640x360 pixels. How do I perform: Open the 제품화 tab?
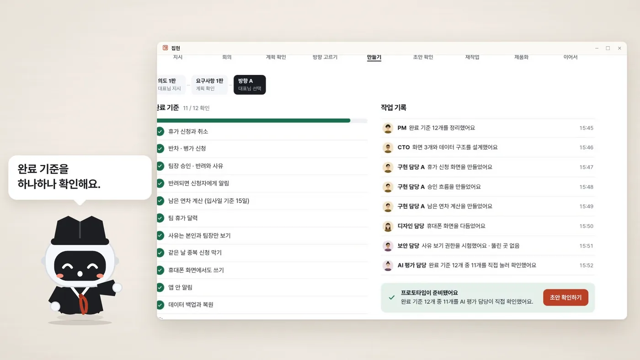[521, 57]
